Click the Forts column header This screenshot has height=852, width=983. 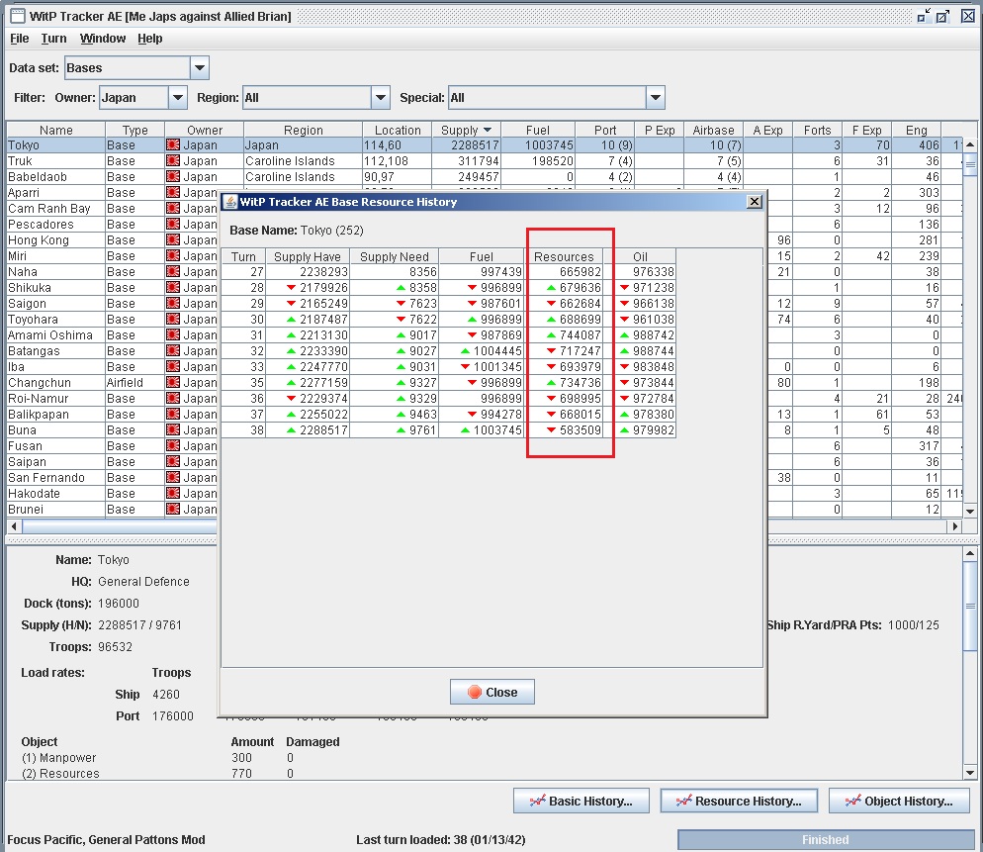click(817, 130)
